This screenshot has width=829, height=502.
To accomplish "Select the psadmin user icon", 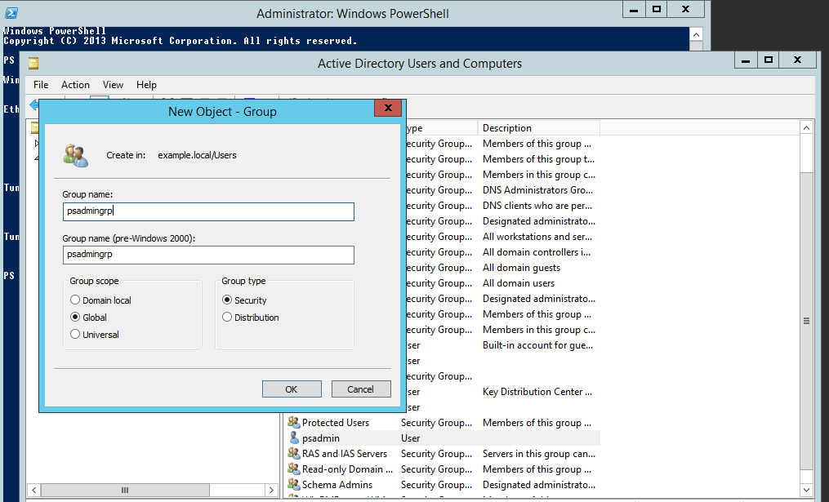I will [x=294, y=438].
